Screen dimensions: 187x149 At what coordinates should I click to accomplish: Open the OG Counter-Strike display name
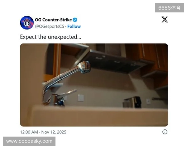tap(53, 20)
